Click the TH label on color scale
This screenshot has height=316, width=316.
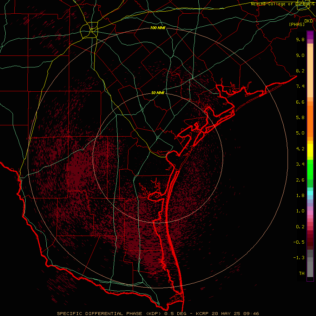pos(302,274)
